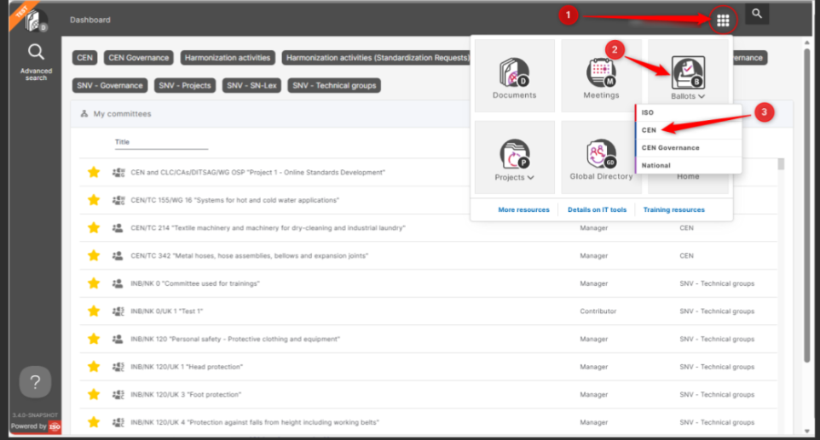Click the Dashboard title in header
Viewport: 820px width, 440px height.
click(x=90, y=20)
